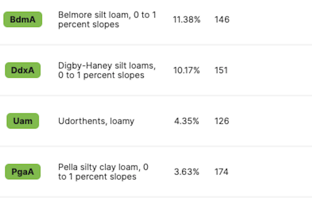Screen dimensions: 312x207
Task: Open the PgaA soil code badge
Action: (x=23, y=172)
